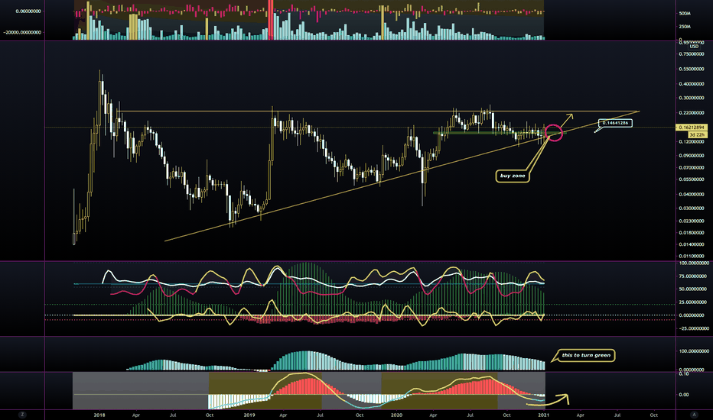The image size is (713, 420).
Task: Select the pink circle drawing near the trendline
Action: pos(554,133)
